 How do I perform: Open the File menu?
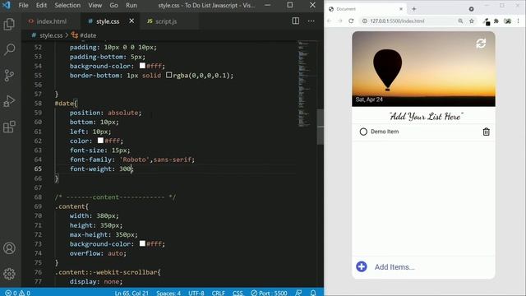pos(23,6)
